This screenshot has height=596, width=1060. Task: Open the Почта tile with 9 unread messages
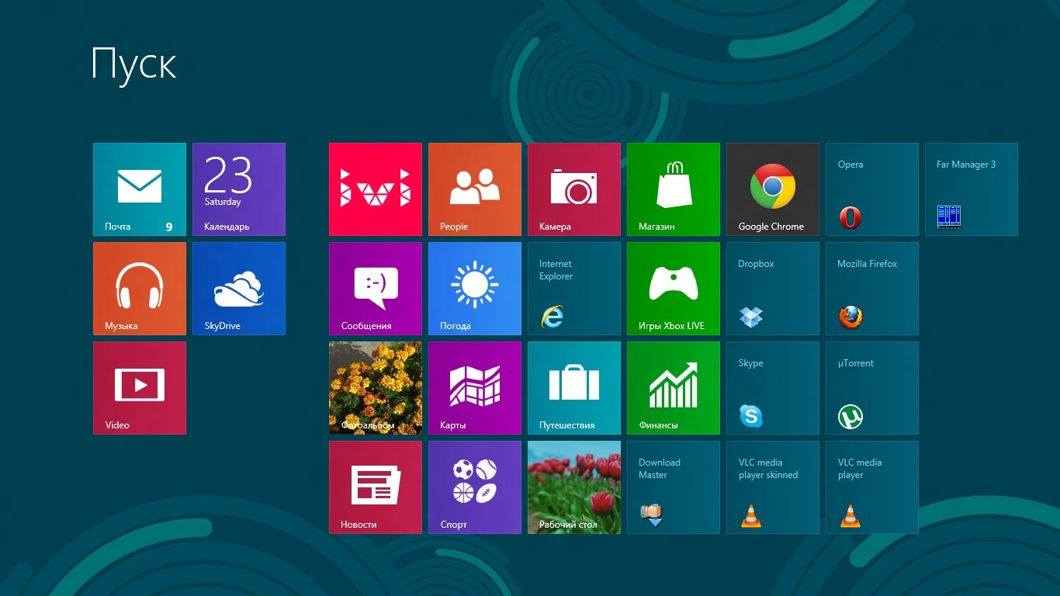[139, 189]
